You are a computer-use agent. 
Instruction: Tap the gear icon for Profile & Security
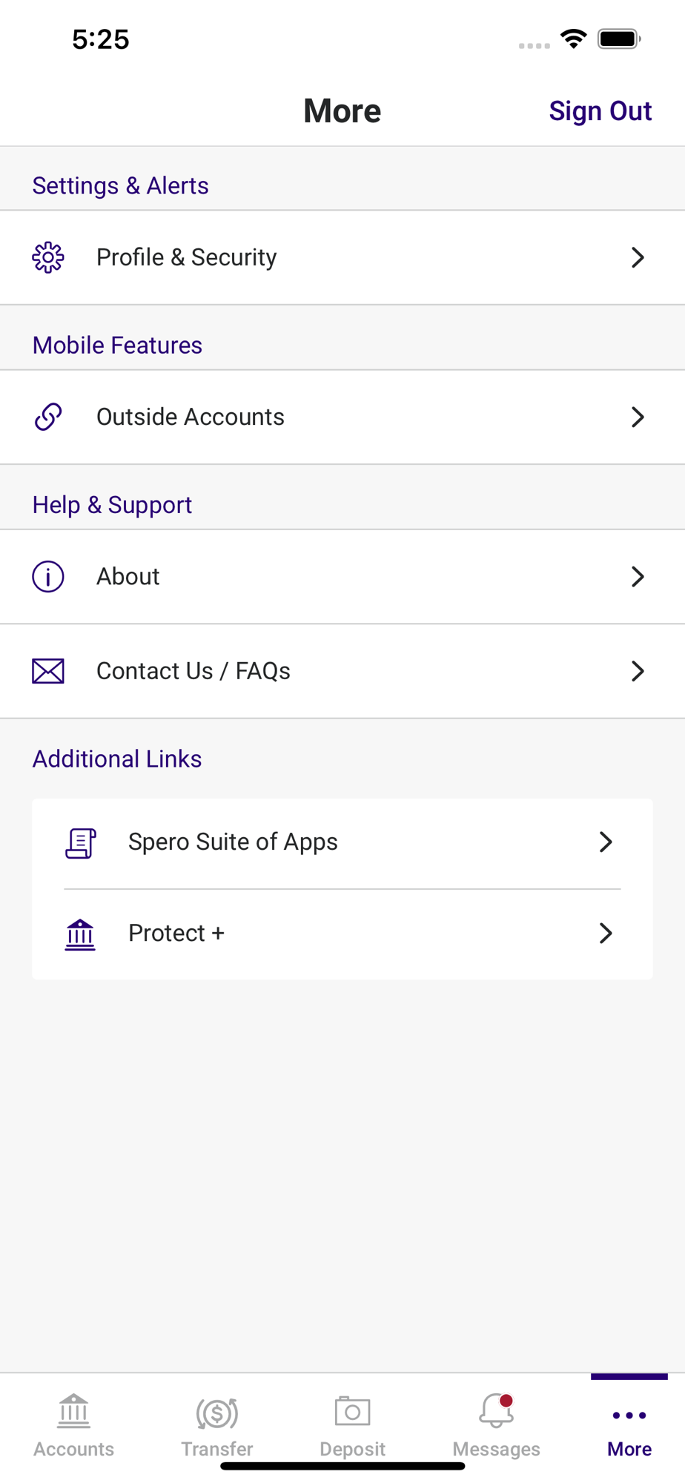(48, 257)
